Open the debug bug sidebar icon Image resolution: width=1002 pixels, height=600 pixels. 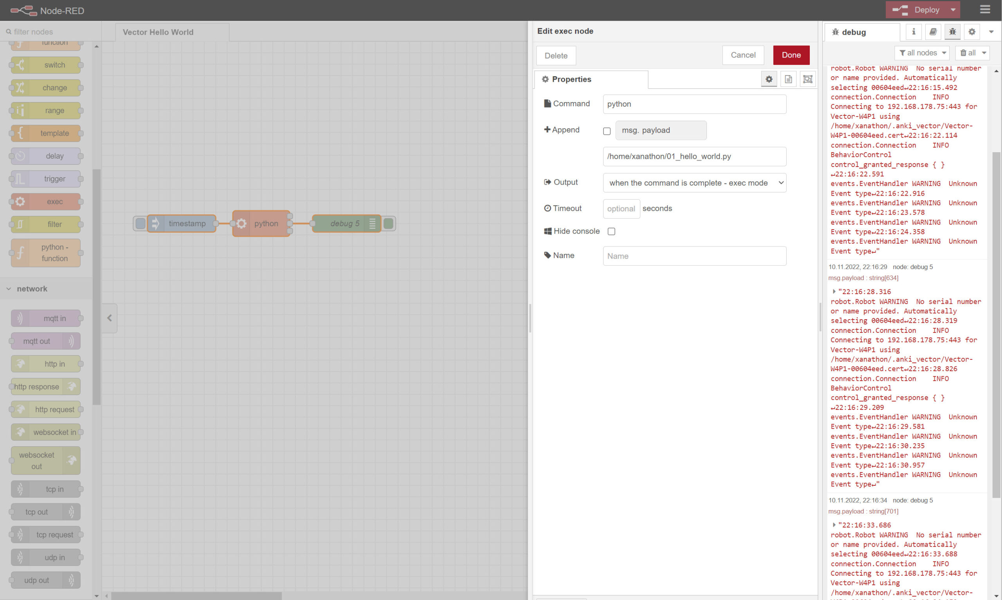pyautogui.click(x=952, y=32)
